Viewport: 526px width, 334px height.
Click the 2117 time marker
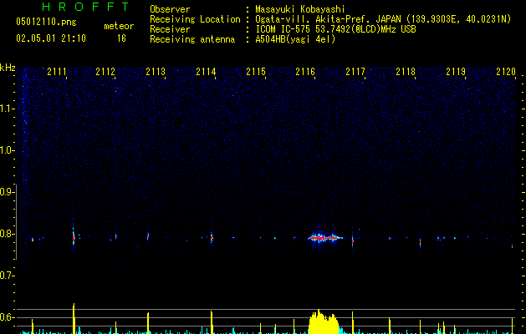click(x=355, y=72)
